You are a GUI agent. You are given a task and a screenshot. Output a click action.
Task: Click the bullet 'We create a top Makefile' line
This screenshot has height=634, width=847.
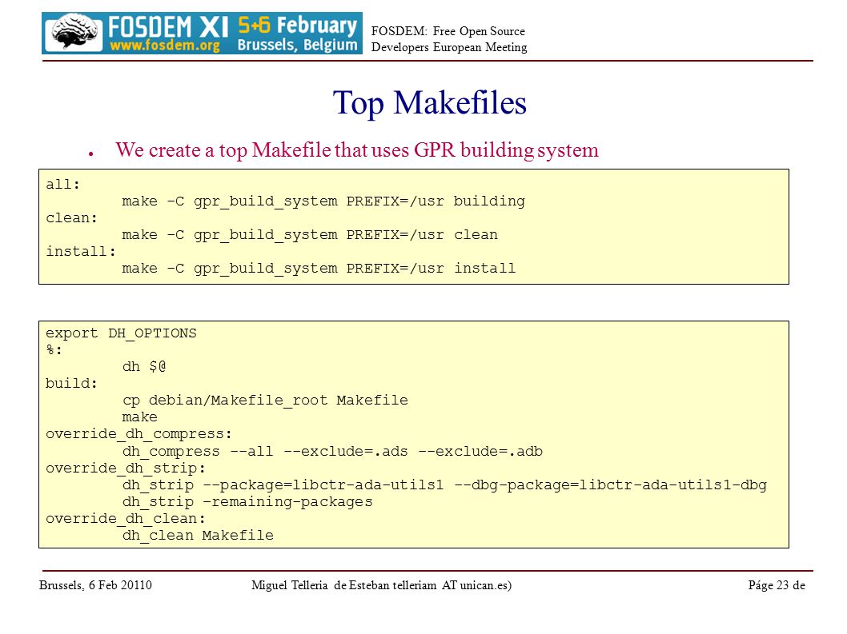(356, 150)
